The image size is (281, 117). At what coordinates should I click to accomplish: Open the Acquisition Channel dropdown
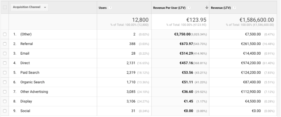[x=29, y=7]
